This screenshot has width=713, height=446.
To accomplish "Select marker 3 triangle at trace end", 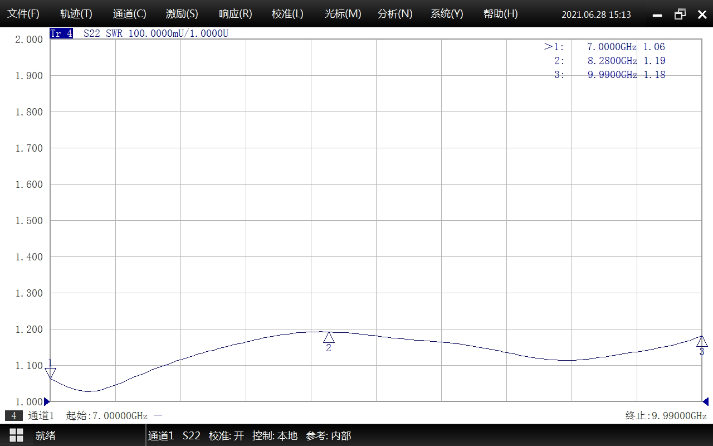I will point(701,341).
